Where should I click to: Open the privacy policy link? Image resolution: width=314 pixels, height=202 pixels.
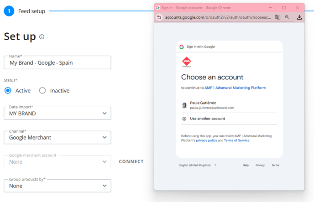click(x=206, y=140)
